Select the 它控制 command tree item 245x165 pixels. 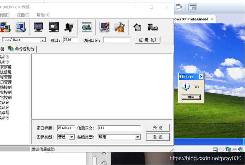6,97
